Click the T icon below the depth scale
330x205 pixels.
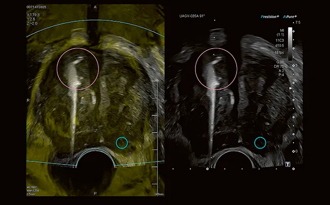(288, 164)
